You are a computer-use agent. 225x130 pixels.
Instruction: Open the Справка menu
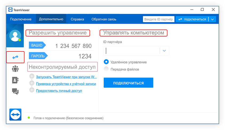(77, 19)
